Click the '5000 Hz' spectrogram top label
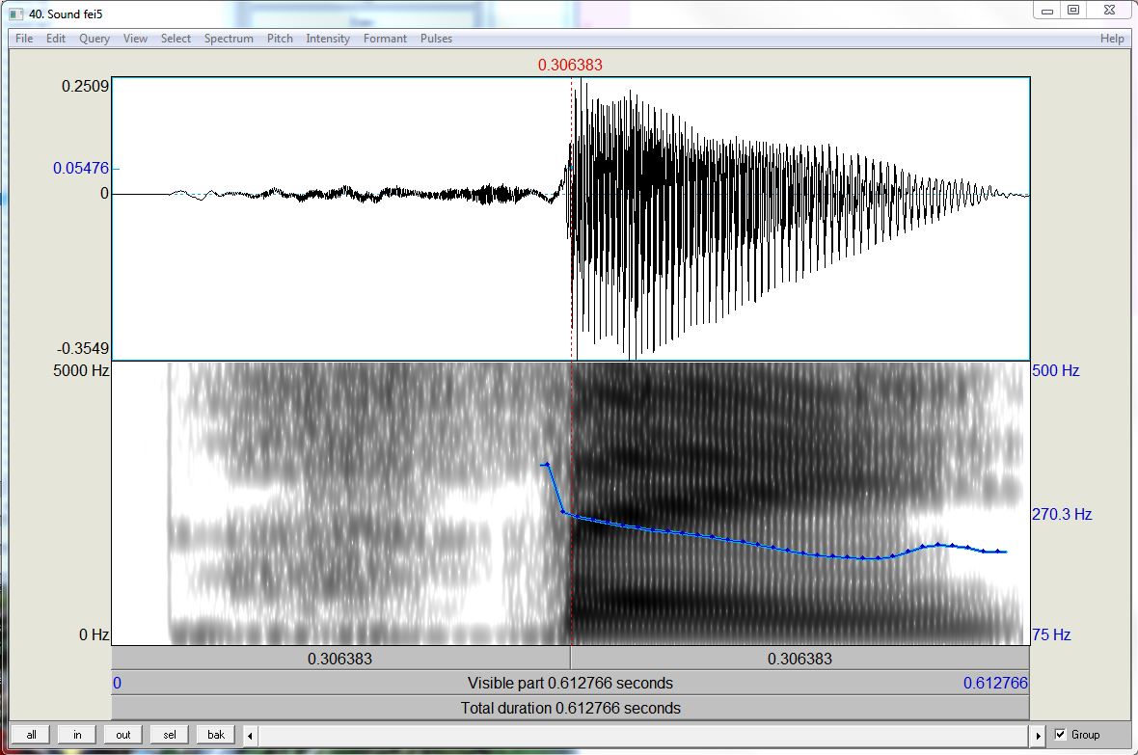Screen dimensions: 1138x755 click(x=81, y=370)
